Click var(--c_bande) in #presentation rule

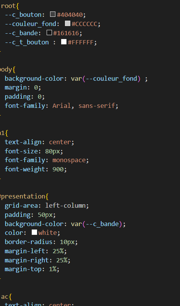(x=96, y=224)
